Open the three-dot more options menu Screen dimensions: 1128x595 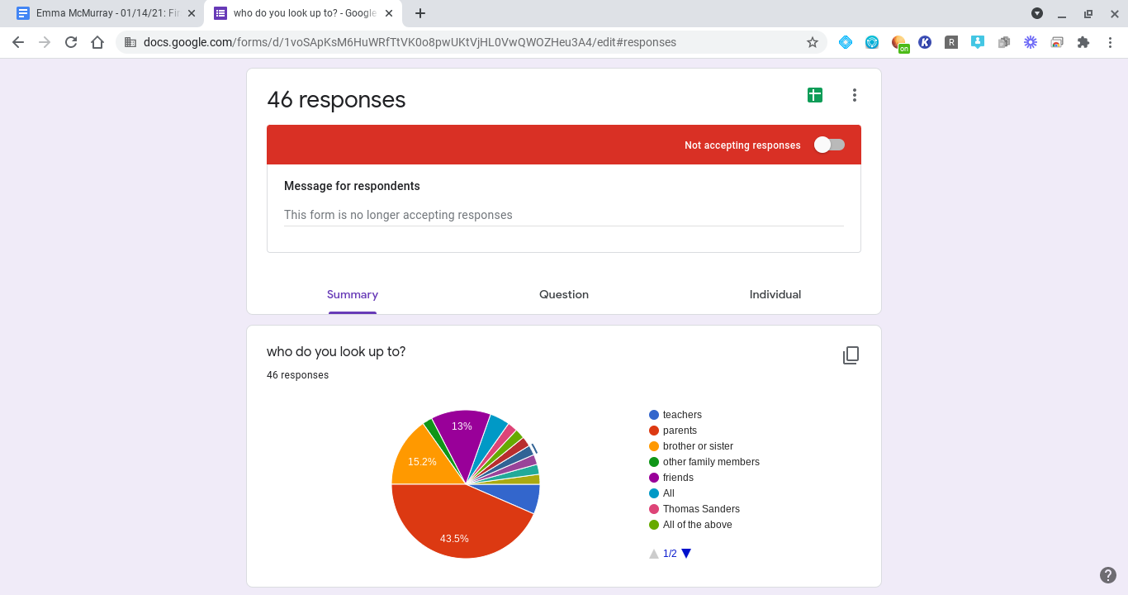point(855,95)
